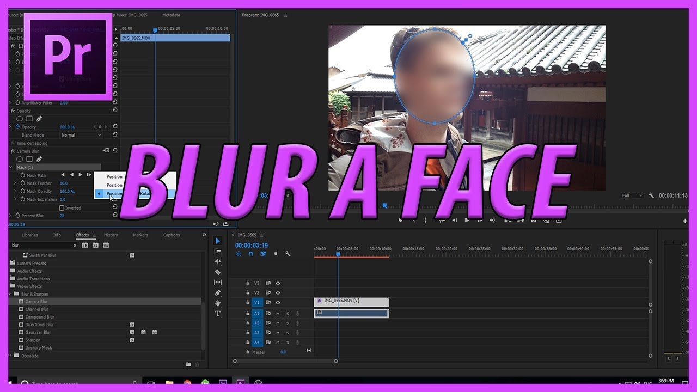Open the Blend Mode dropdown showing Normal
Image resolution: width=697 pixels, height=392 pixels.
coord(81,134)
